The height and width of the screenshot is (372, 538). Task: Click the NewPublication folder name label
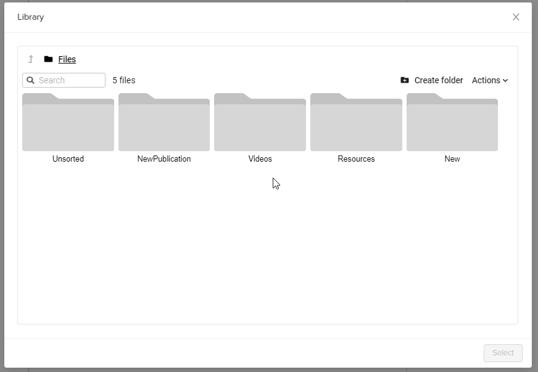[x=164, y=159]
